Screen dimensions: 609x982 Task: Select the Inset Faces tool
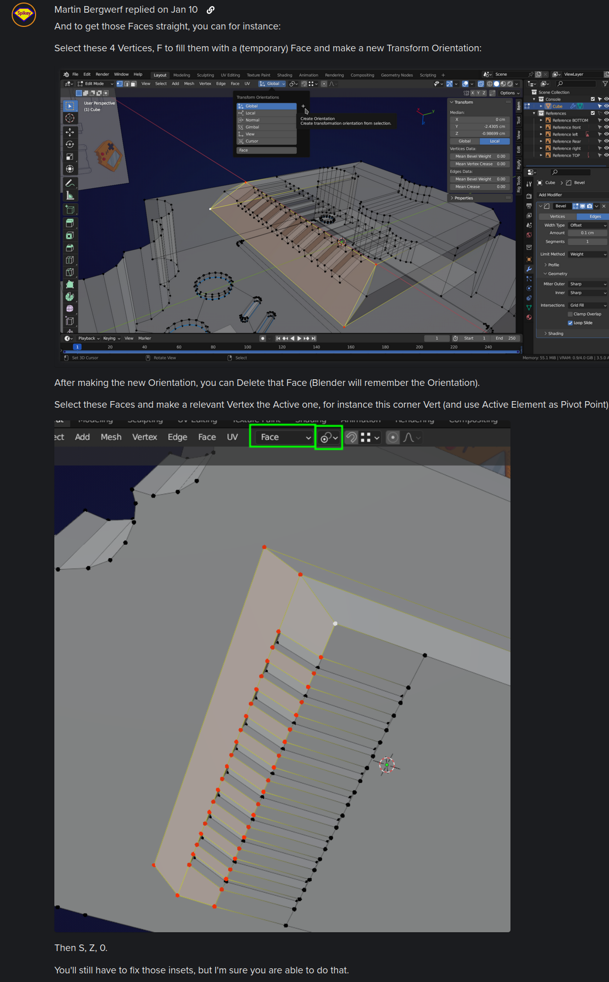click(x=70, y=236)
